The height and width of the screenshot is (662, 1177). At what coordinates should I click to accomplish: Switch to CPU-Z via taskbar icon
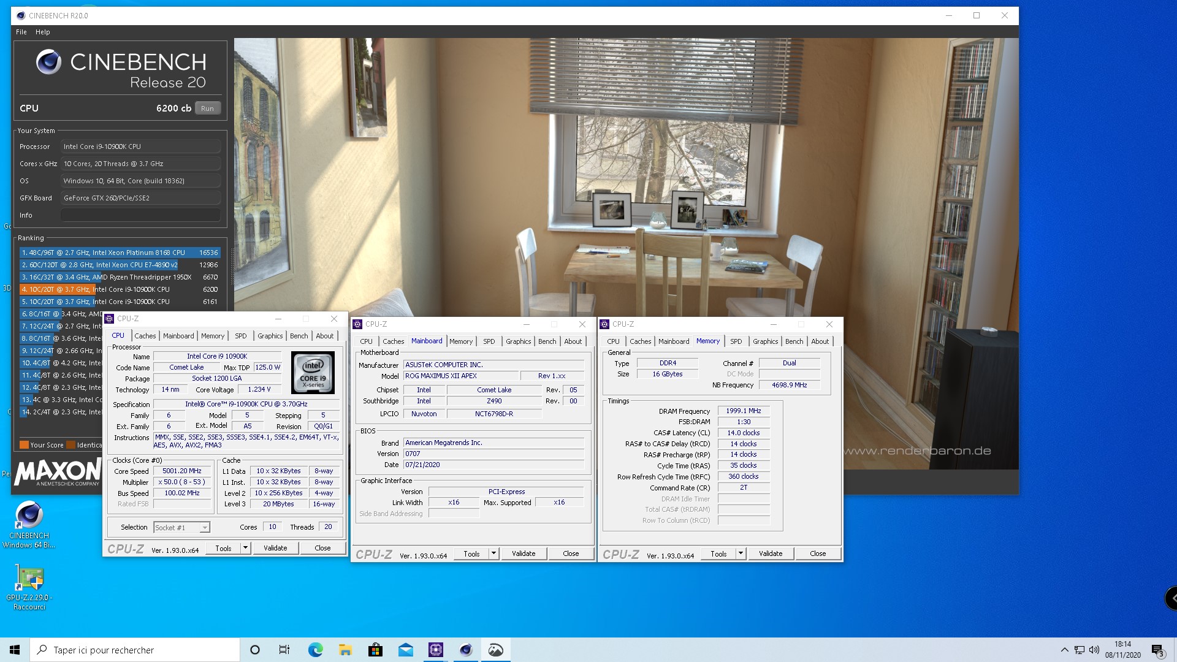pos(435,650)
